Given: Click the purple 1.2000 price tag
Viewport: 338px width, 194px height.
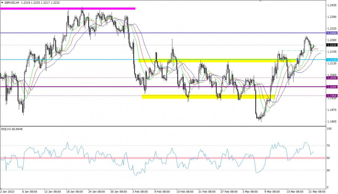Looking at the screenshot, I should [331, 87].
